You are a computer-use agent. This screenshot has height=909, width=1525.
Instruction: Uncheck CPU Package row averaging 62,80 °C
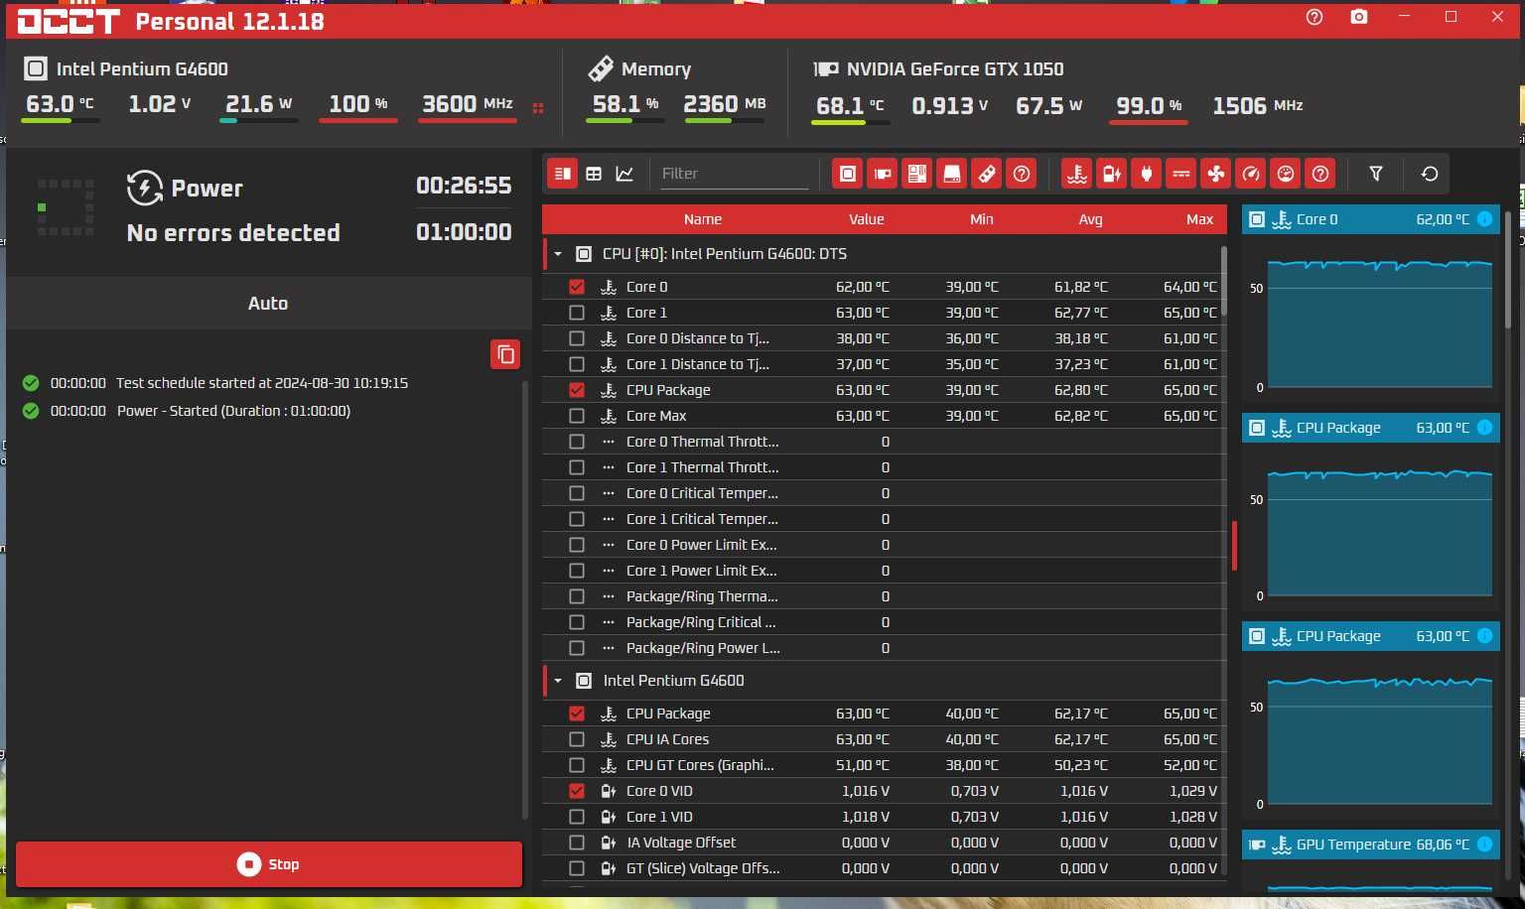(577, 390)
